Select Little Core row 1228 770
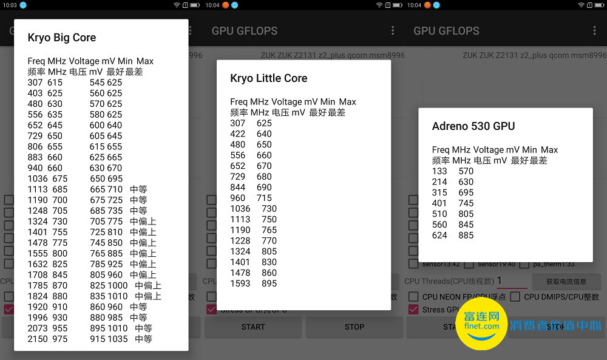The image size is (607, 360). point(254,241)
